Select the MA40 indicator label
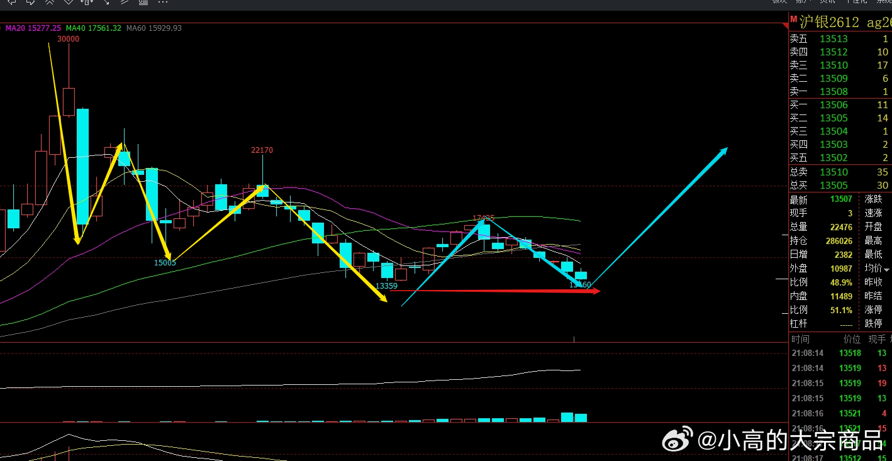892x461 pixels. [94, 28]
